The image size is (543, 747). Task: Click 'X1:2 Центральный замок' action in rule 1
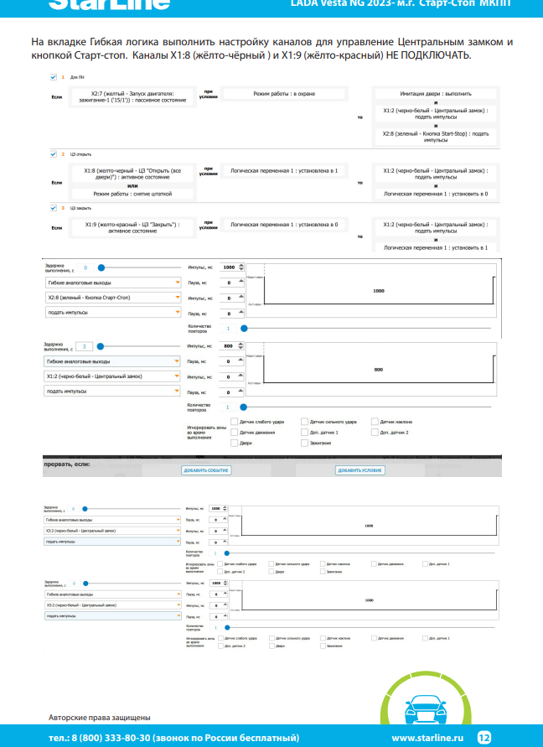[436, 113]
